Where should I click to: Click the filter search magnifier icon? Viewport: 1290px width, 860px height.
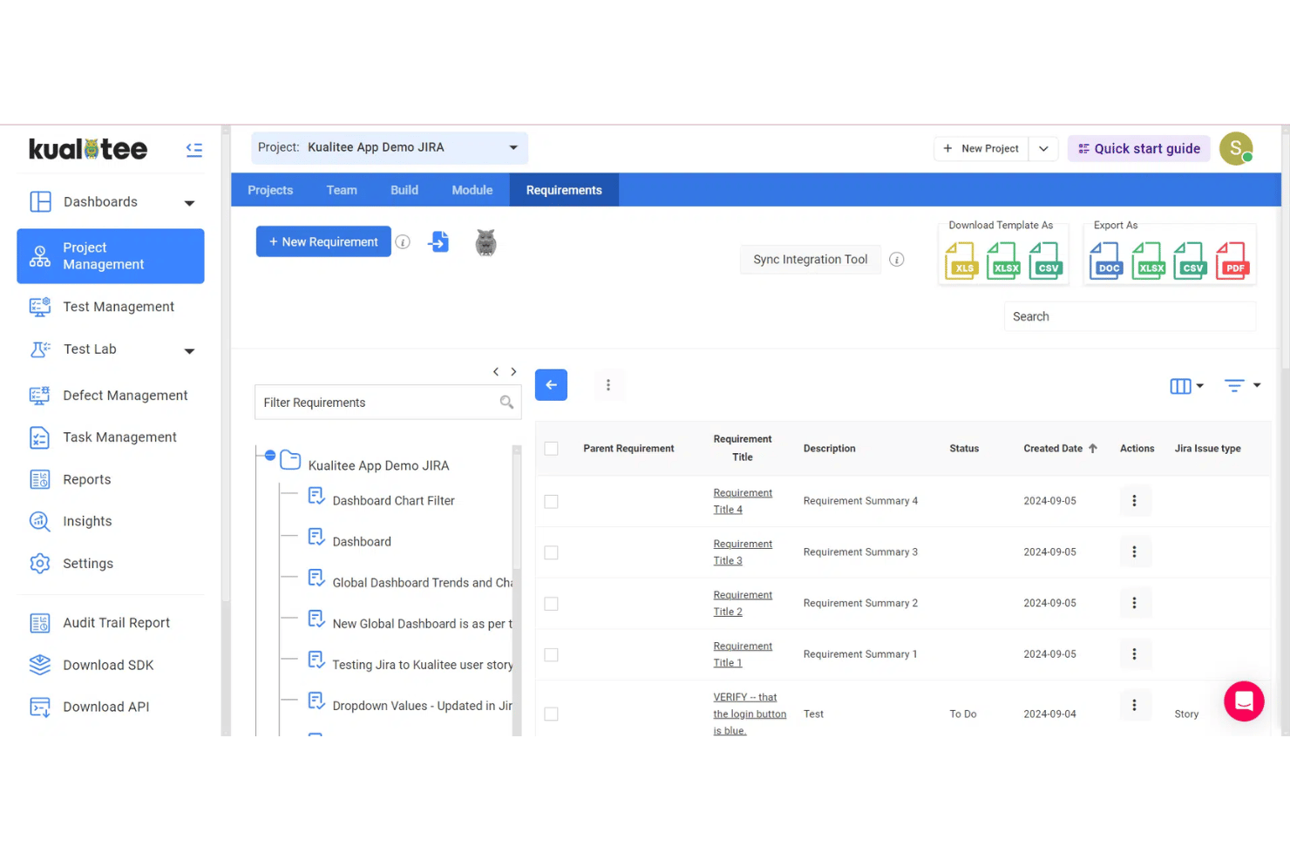click(506, 403)
